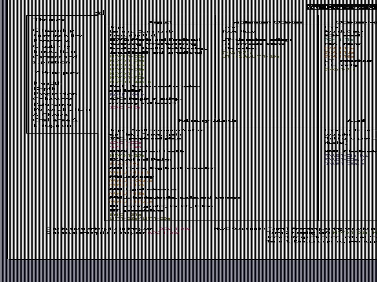Click the word "Personalisation"
The image size is (377, 282).
[62, 110]
